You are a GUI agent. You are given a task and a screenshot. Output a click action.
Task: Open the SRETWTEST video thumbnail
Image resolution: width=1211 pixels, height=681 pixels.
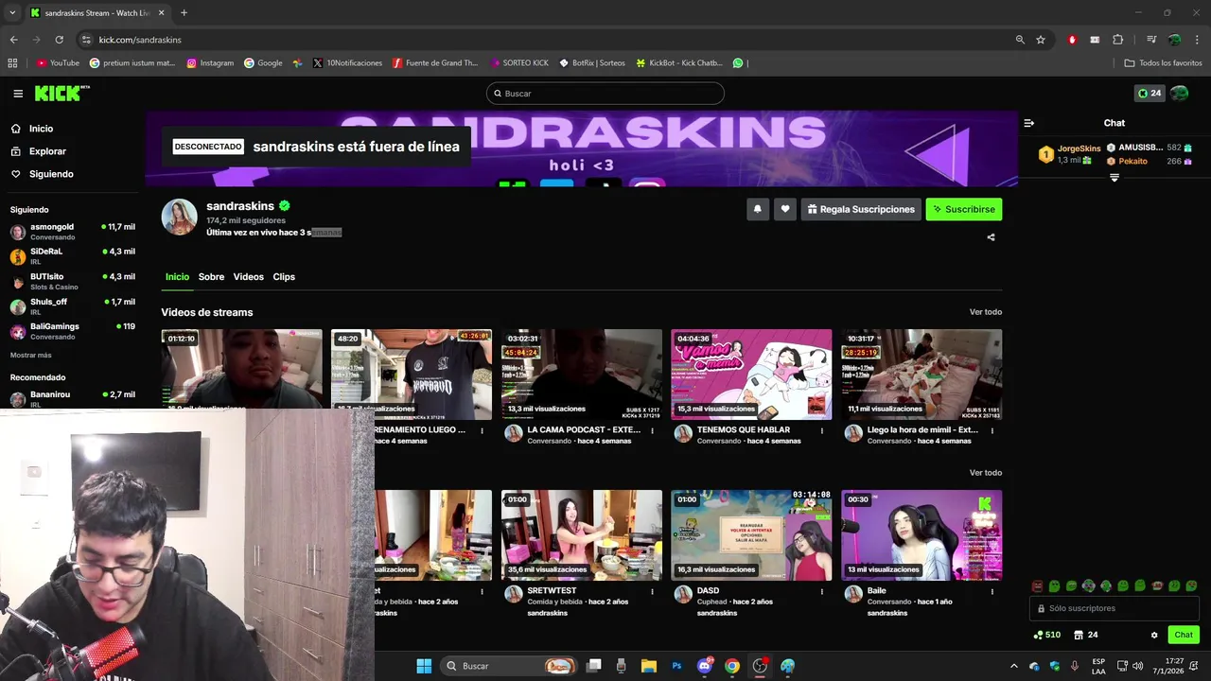(582, 535)
